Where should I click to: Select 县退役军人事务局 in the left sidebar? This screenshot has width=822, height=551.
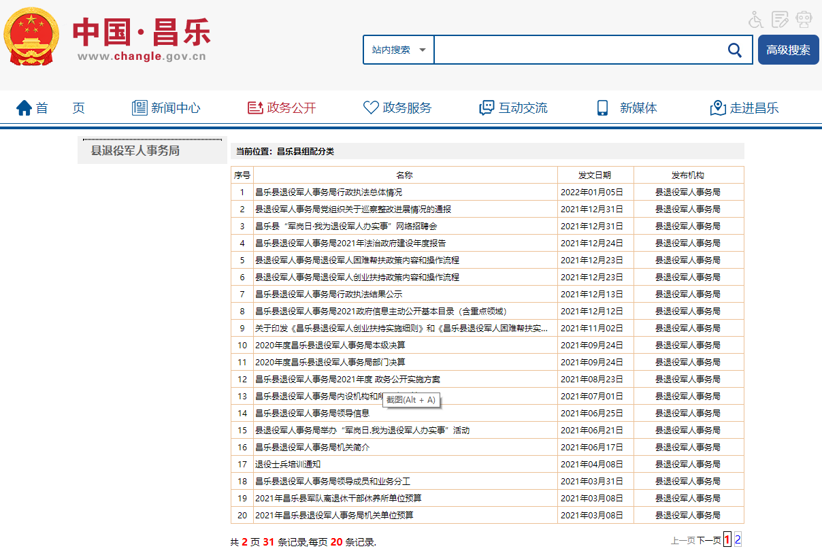click(135, 151)
